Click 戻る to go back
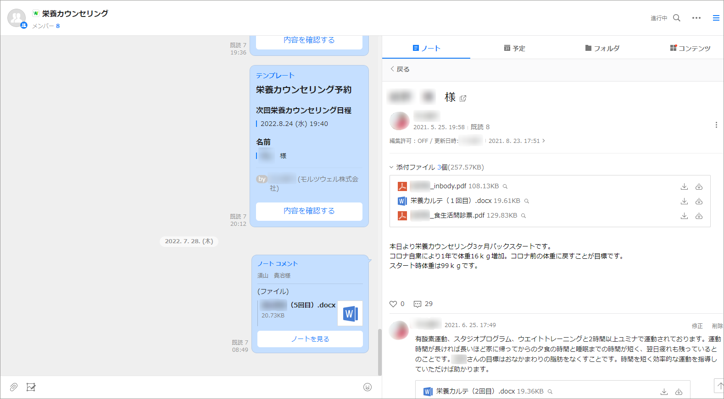Viewport: 724px width, 399px height. [x=400, y=69]
